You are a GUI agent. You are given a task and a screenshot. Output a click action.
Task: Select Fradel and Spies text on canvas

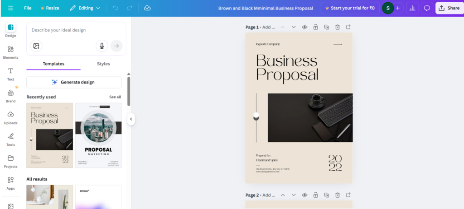pos(266,160)
